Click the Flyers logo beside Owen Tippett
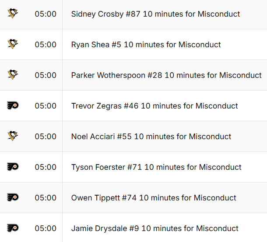The image size is (267, 242). click(13, 197)
